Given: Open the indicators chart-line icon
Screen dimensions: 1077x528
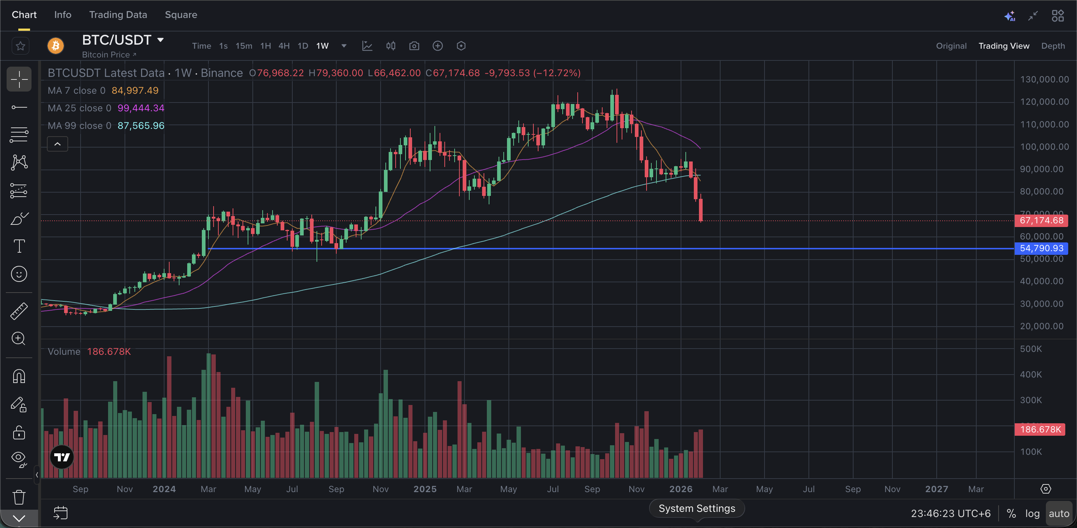Looking at the screenshot, I should pyautogui.click(x=367, y=46).
